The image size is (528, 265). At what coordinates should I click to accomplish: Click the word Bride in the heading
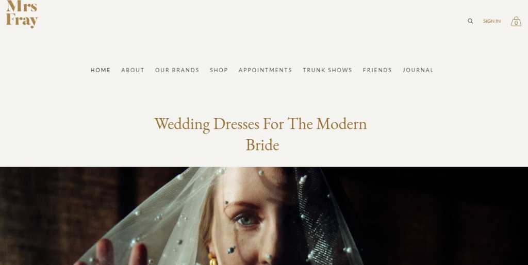pos(262,145)
